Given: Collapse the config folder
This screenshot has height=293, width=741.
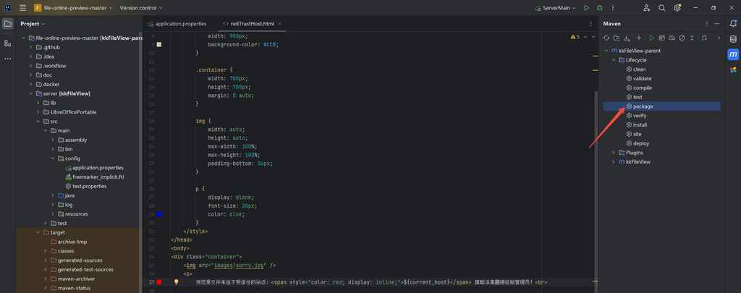Looking at the screenshot, I should tap(53, 158).
